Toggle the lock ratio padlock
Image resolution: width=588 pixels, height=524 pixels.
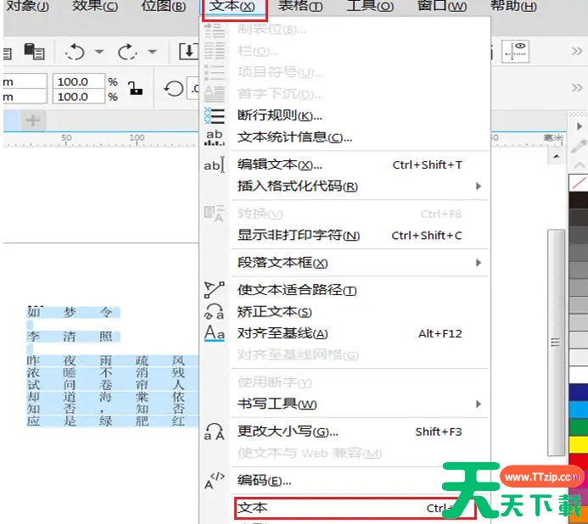pos(135,88)
